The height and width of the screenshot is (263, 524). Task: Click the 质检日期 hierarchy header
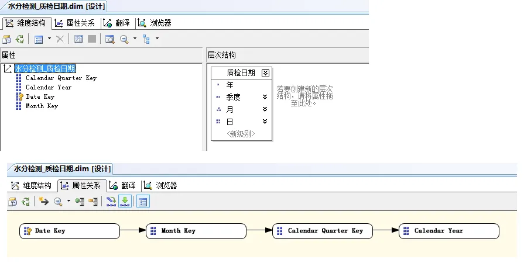coord(241,72)
